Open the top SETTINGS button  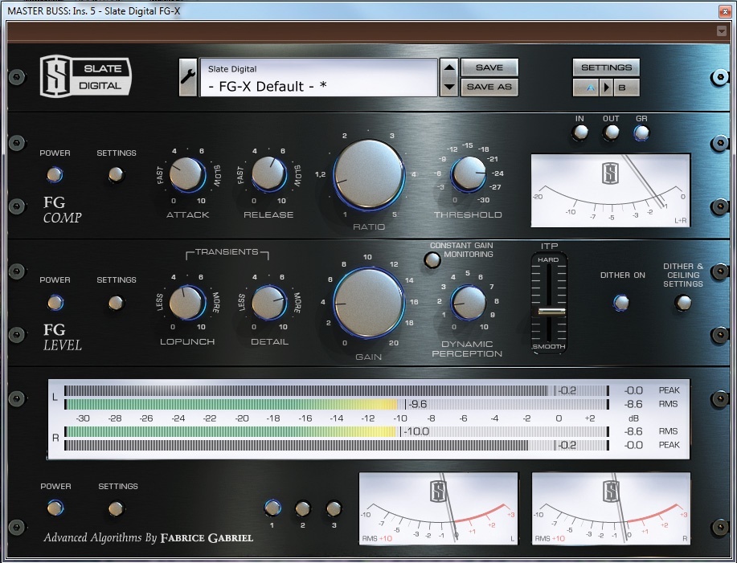(606, 67)
